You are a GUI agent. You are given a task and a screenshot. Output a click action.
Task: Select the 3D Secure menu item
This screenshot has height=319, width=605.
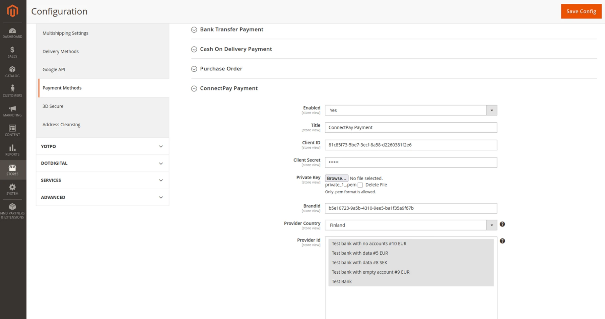click(53, 106)
